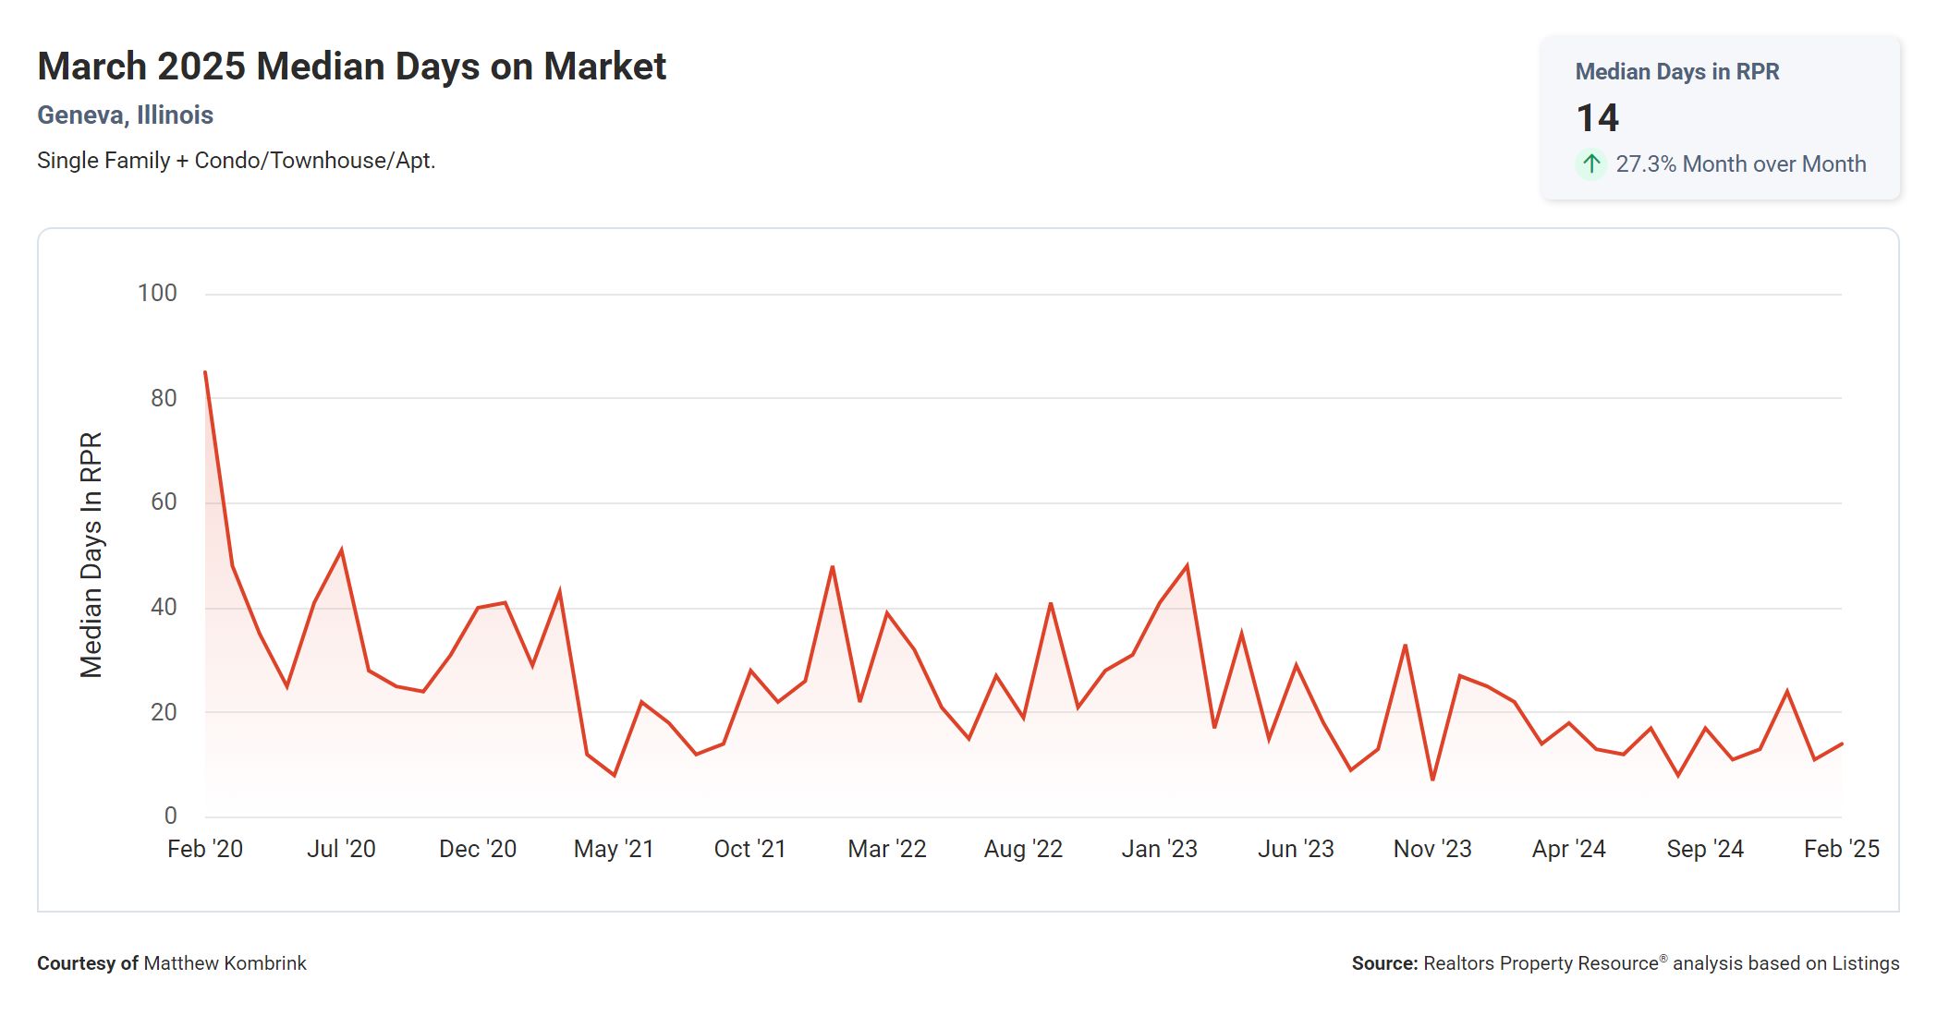Image resolution: width=1937 pixels, height=1016 pixels.
Task: Click the 60 y-axis tick label
Action: [164, 502]
